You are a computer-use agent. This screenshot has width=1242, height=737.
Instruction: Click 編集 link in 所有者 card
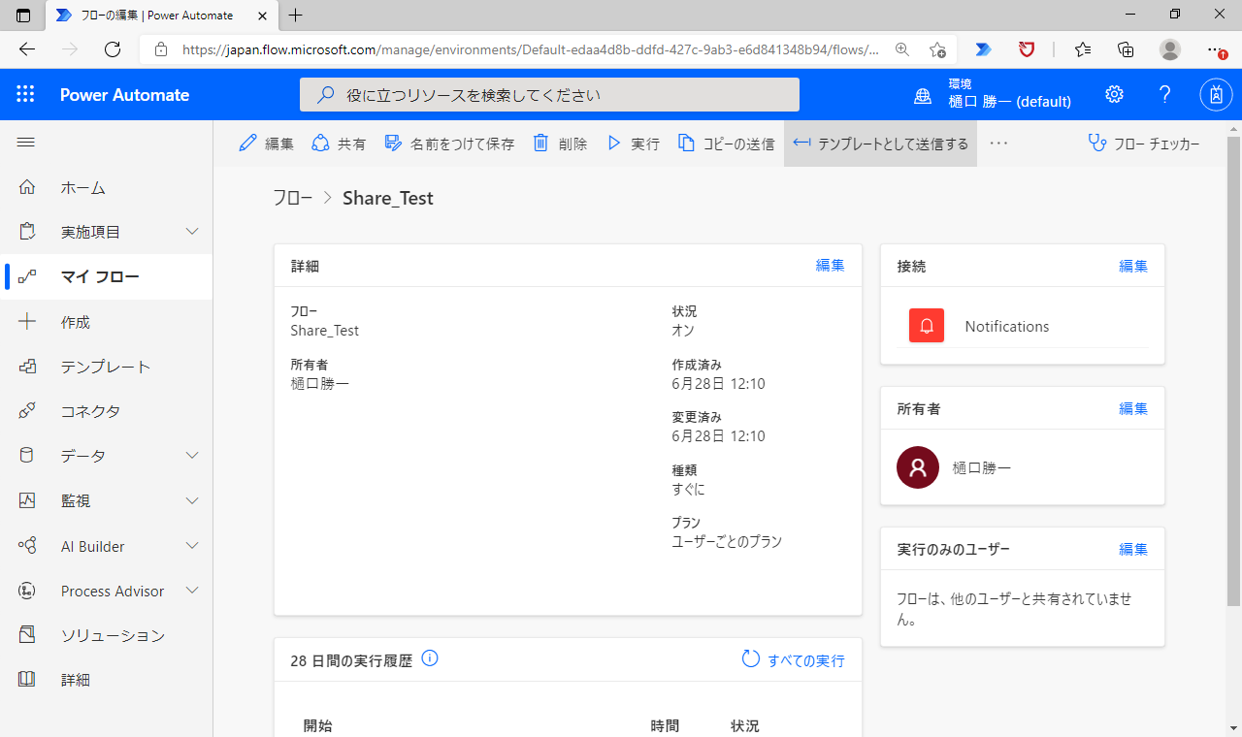coord(1133,409)
